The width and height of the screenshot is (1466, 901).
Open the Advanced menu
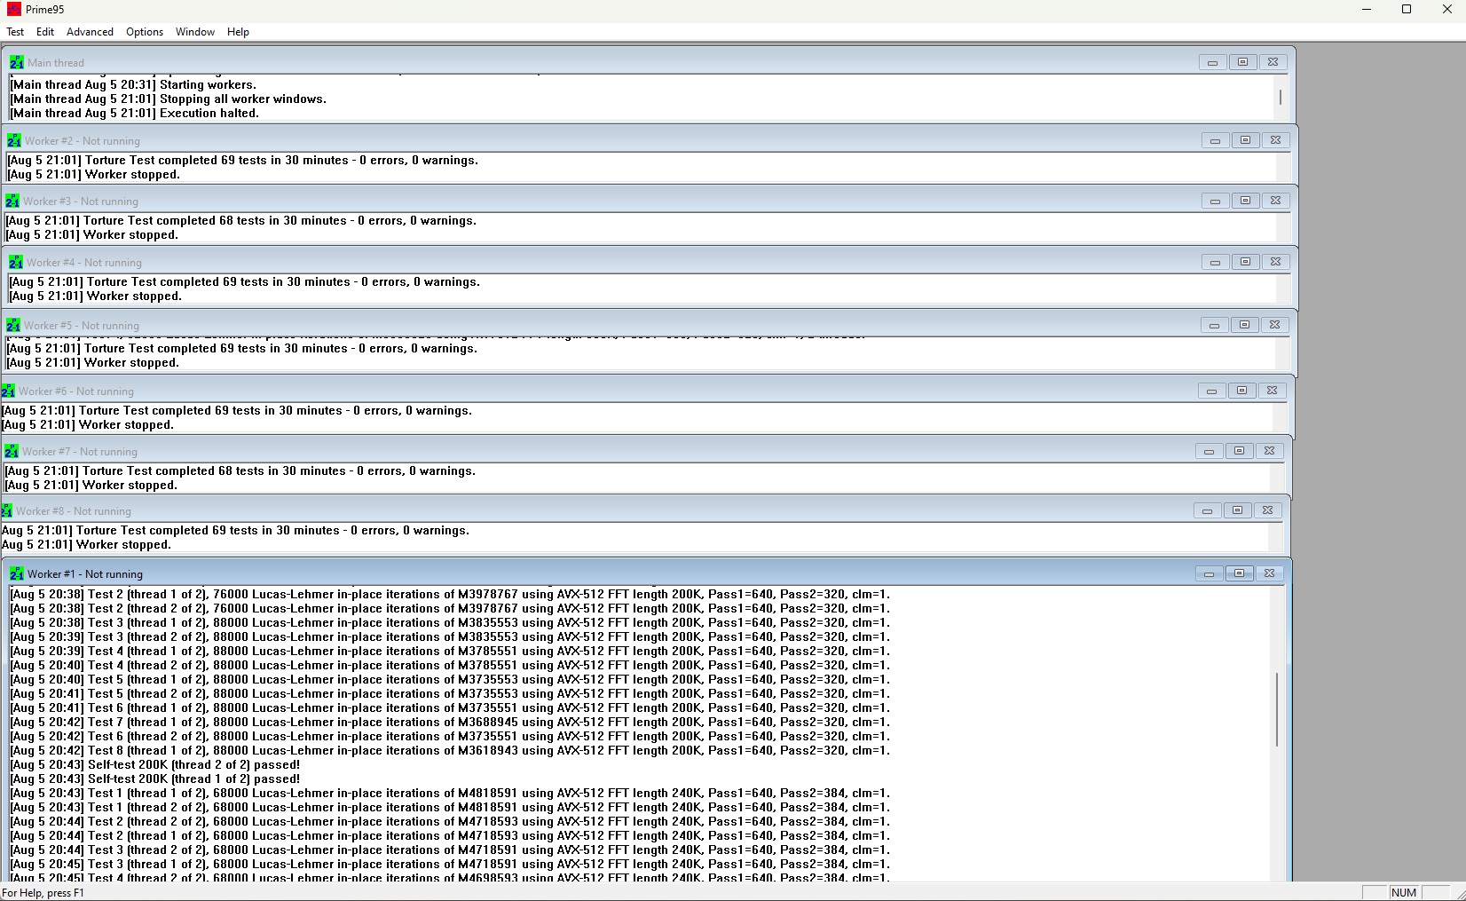(x=90, y=32)
